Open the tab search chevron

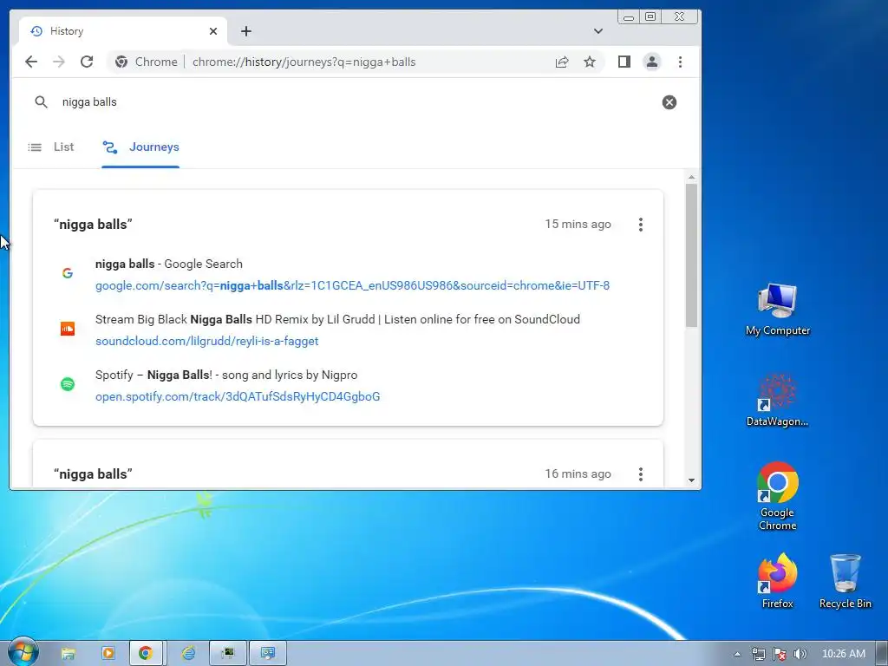click(598, 31)
